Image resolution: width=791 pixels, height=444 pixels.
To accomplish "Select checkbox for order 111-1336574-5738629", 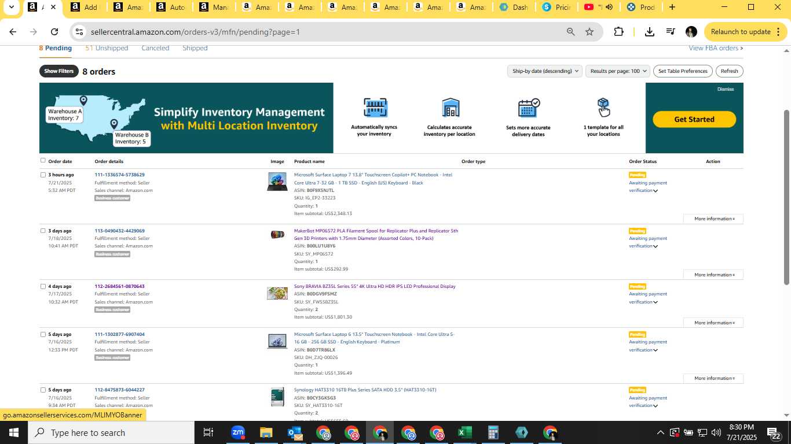I will (x=43, y=175).
